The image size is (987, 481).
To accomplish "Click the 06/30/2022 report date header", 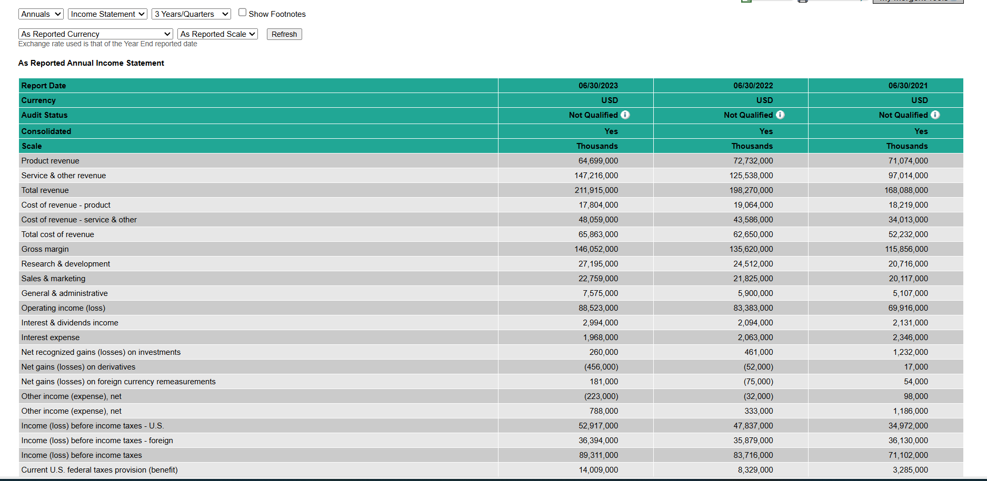I will point(754,85).
